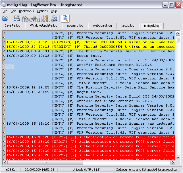The image size is (183, 173).
Task: Click the Open file folder icon
Action: (5, 18)
